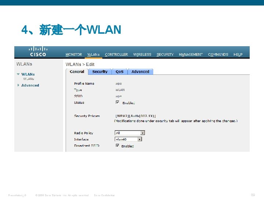Click the WPA2 Auth(802.1X) security policy text
The image size is (264, 198).
click(136, 116)
